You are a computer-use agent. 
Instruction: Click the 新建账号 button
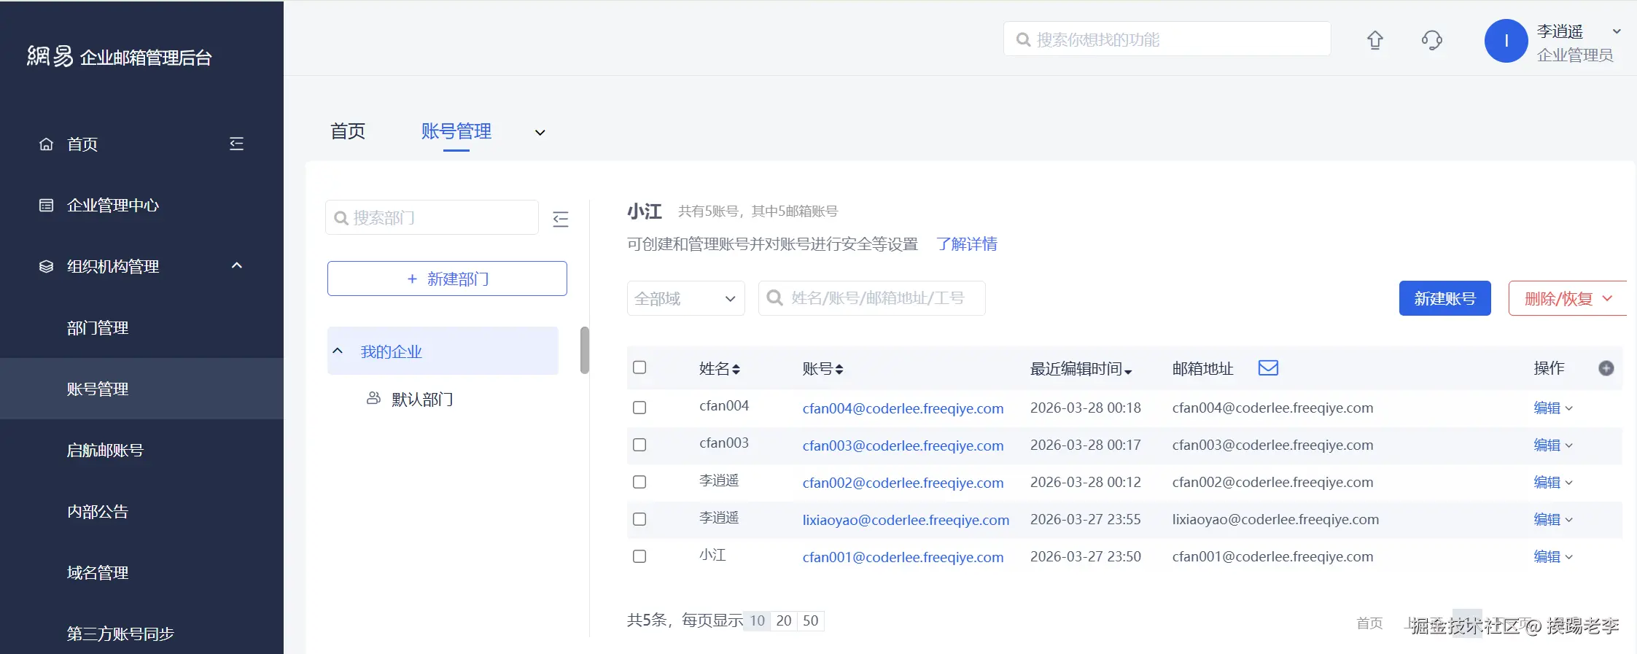1444,298
